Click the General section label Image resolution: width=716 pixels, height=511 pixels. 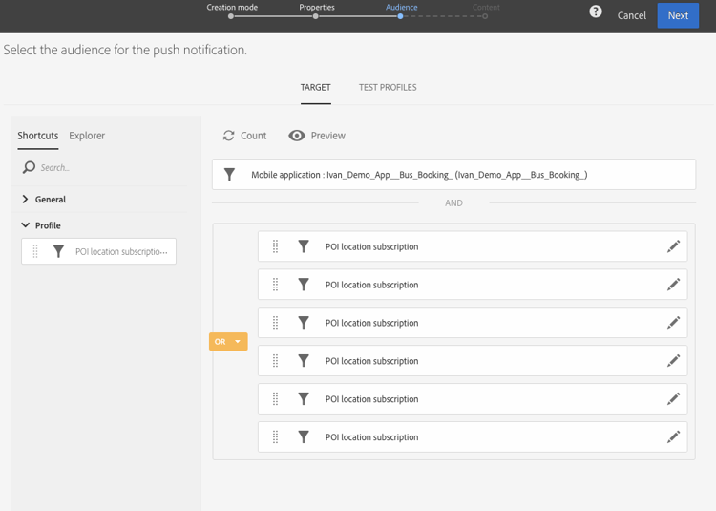point(51,199)
